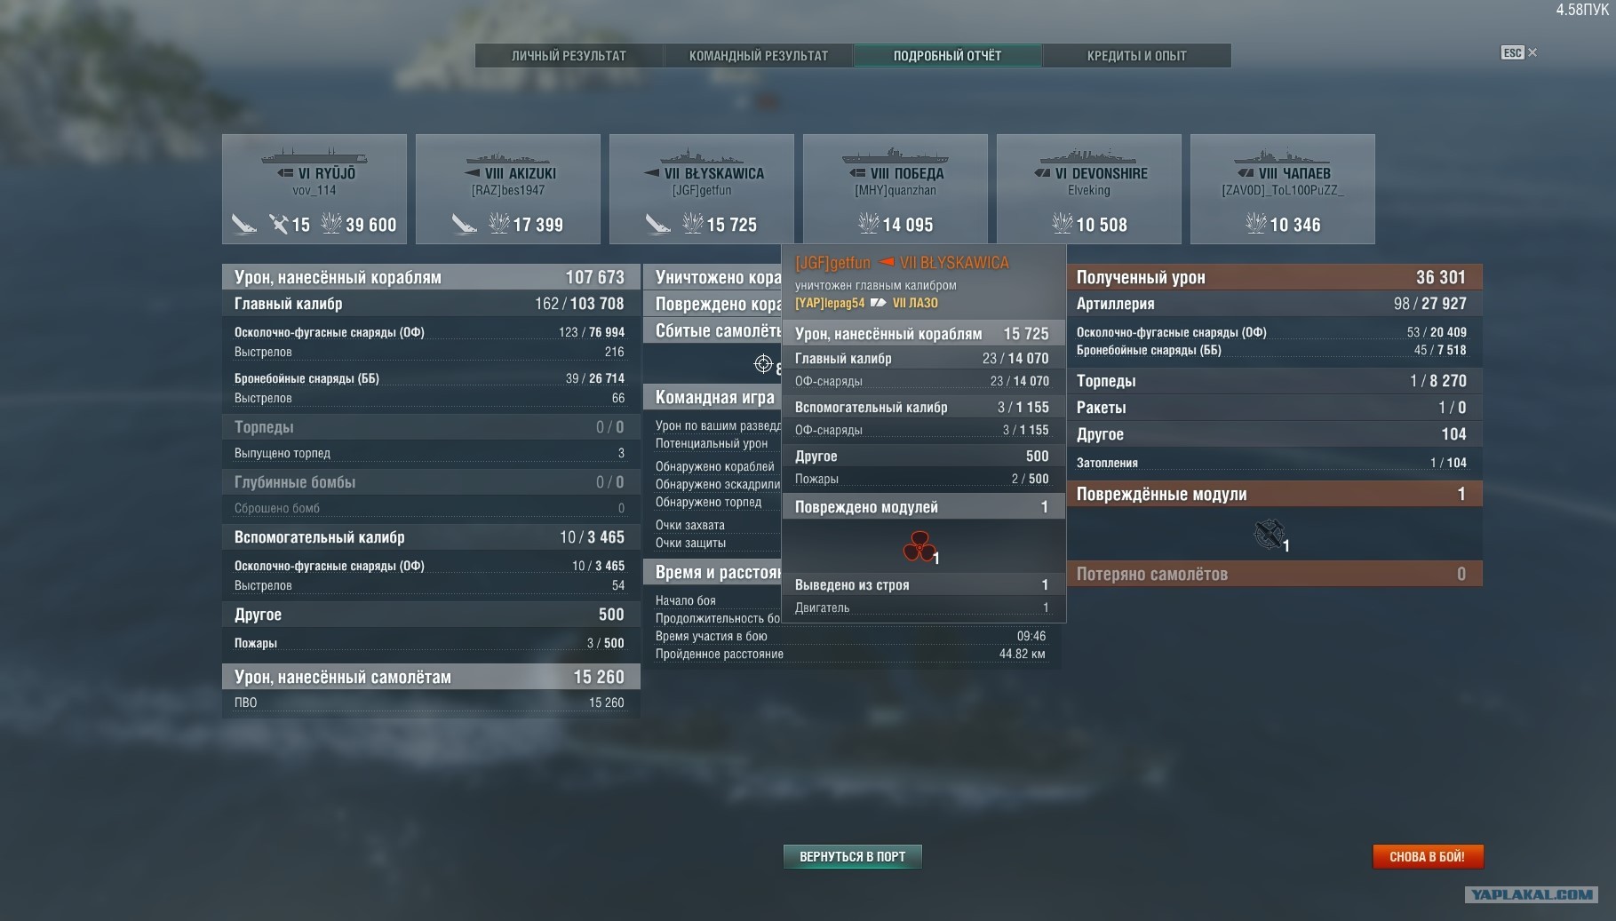Viewport: 1616px width, 921px height.
Task: Click the 'Ракеты' row
Action: click(x=1274, y=408)
